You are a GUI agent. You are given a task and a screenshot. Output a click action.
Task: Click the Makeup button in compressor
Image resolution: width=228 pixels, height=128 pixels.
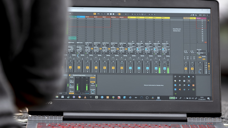pos(93,78)
